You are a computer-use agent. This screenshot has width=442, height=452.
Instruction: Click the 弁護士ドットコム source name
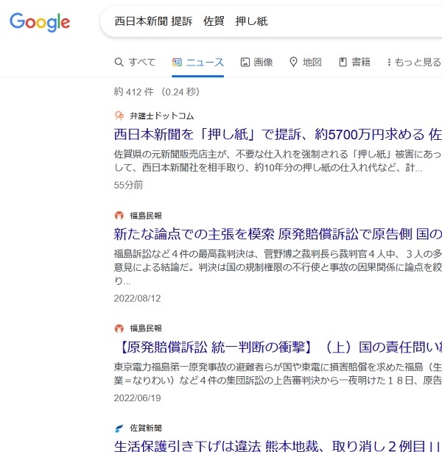162,116
